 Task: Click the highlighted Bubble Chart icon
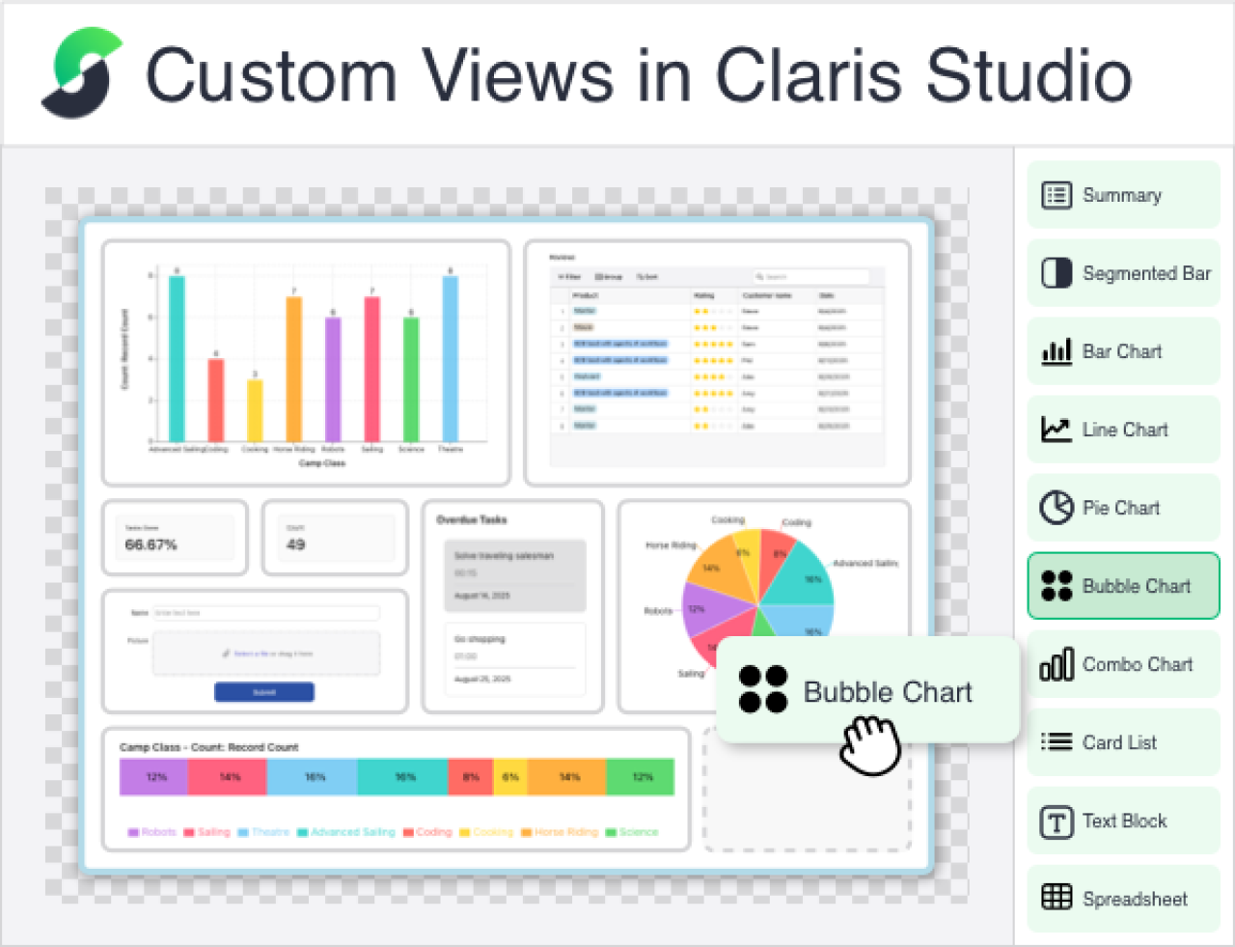click(1057, 586)
